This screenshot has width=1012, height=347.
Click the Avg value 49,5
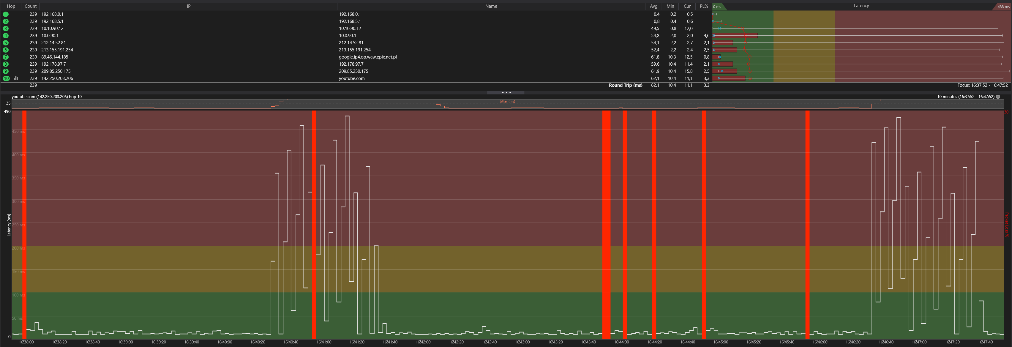(x=655, y=28)
